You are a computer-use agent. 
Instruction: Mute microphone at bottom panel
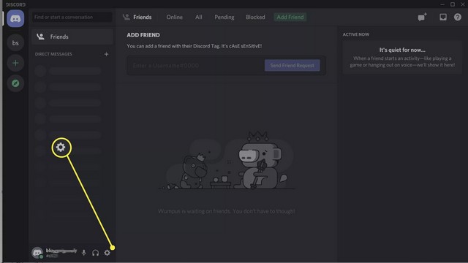click(84, 253)
